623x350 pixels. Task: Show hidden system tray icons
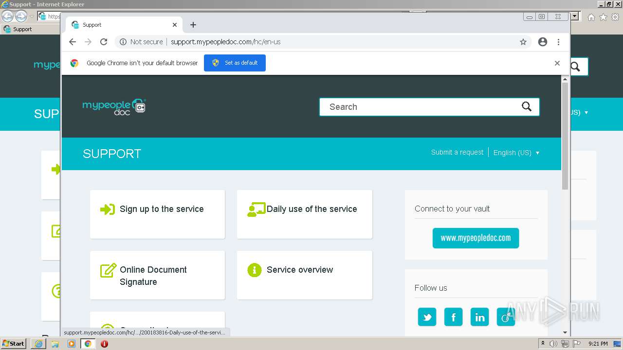543,344
